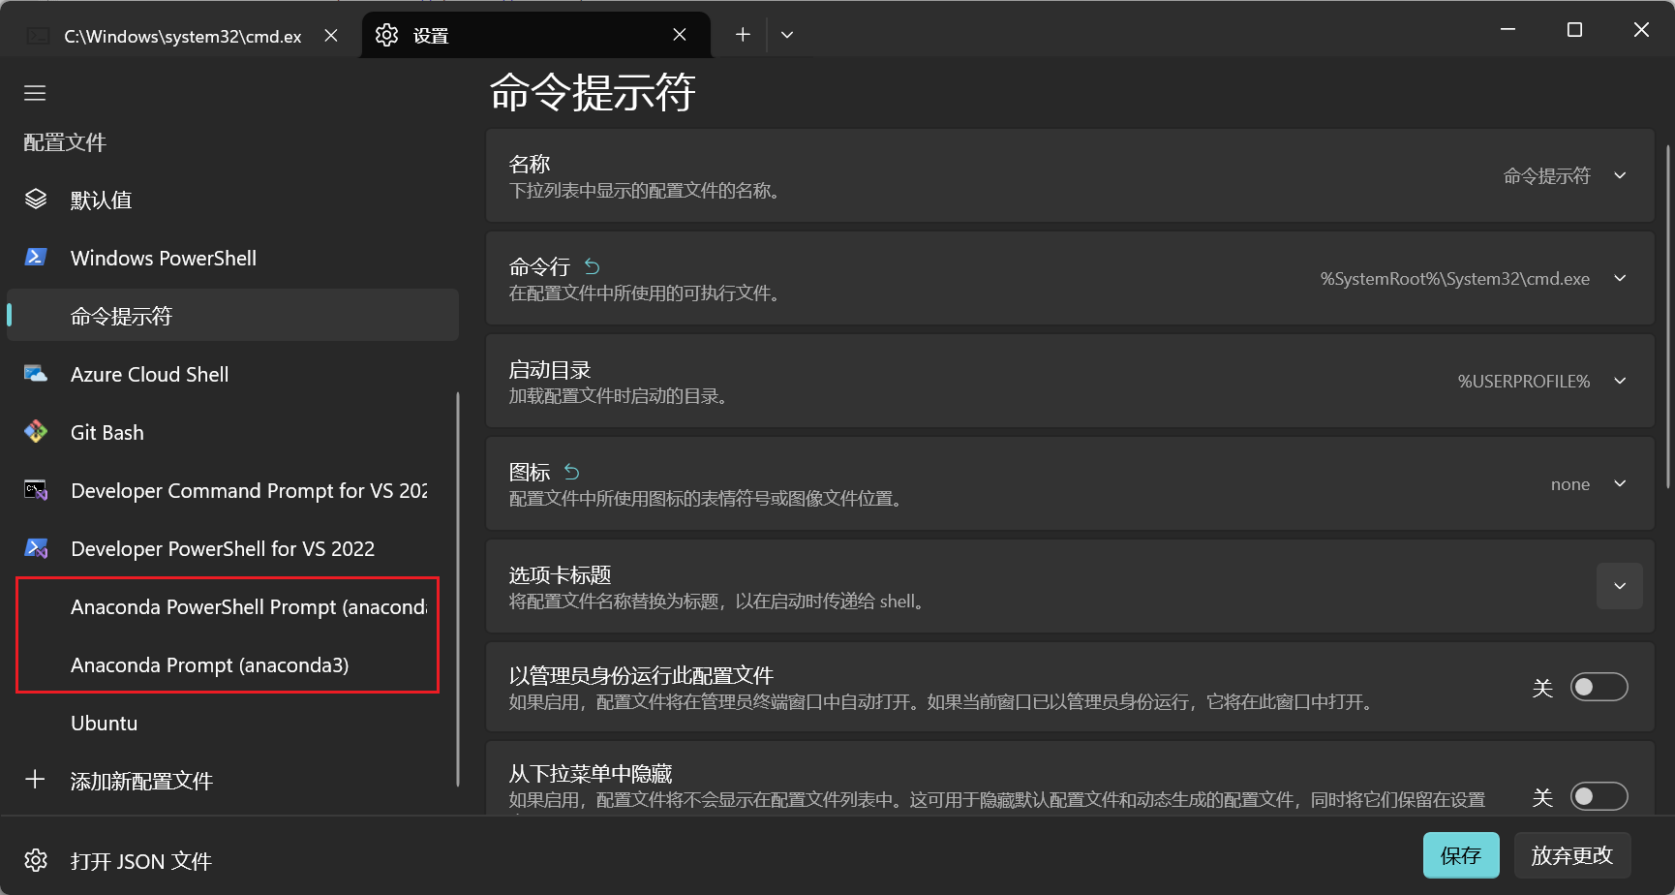Click the 'none' icon value
This screenshot has width=1675, height=895.
(x=1570, y=484)
